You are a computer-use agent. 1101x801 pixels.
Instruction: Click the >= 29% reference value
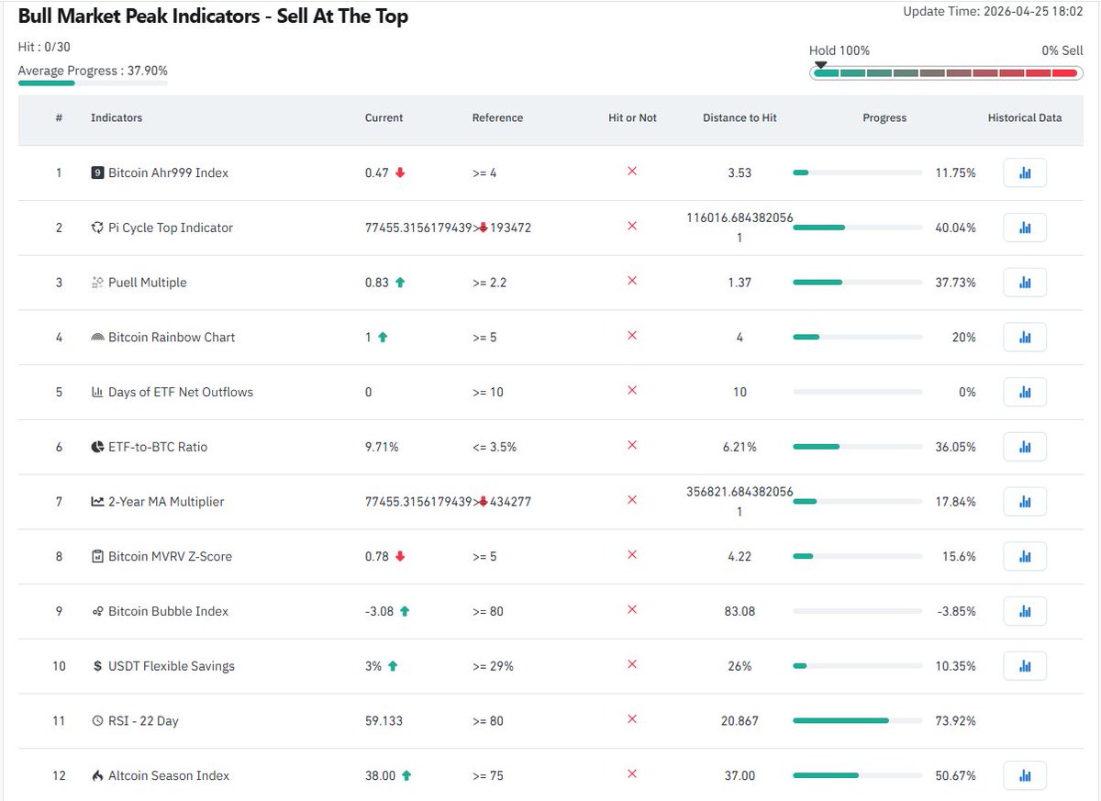493,666
